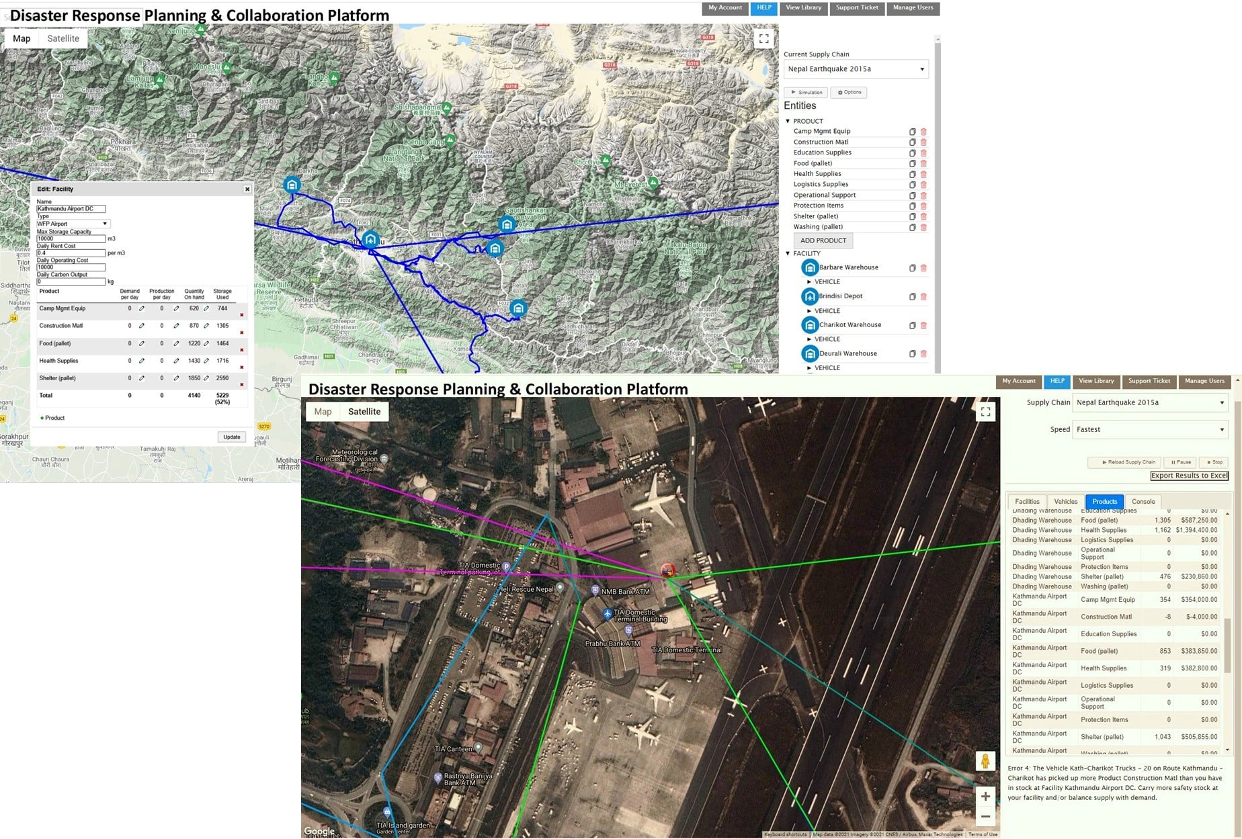This screenshot has width=1242, height=839.
Task: Open the Current Supply Chain dropdown
Action: 856,69
